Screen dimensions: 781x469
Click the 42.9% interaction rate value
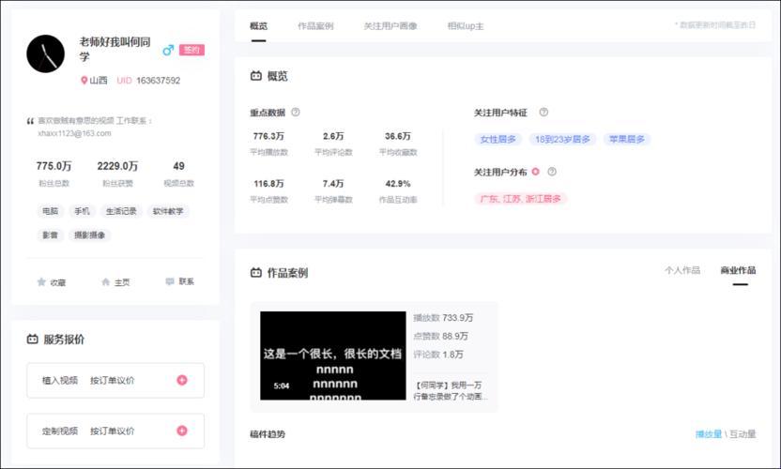click(x=398, y=183)
